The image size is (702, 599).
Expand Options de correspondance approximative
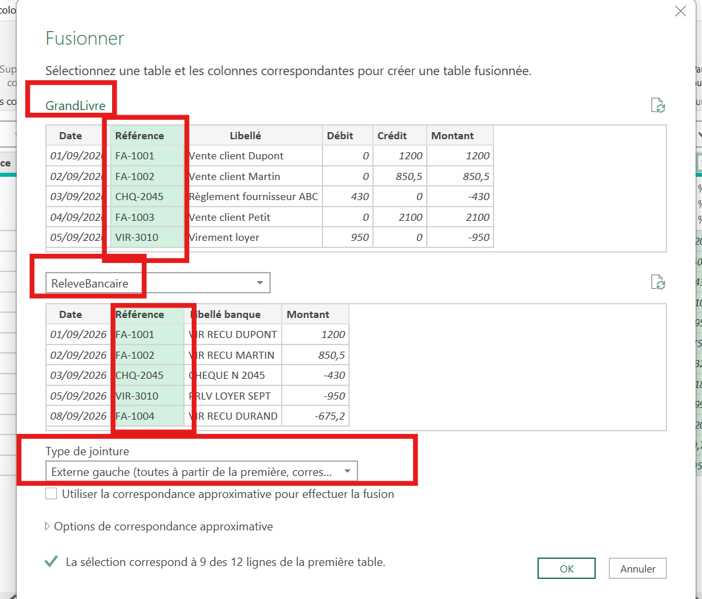point(159,526)
